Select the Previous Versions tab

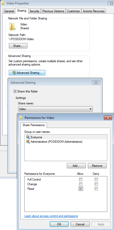pyautogui.click(x=53, y=11)
